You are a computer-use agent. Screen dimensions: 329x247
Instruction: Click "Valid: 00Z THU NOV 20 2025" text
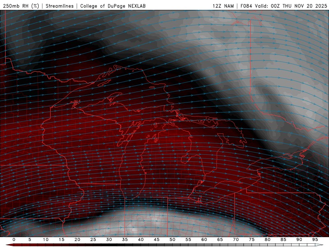point(291,6)
